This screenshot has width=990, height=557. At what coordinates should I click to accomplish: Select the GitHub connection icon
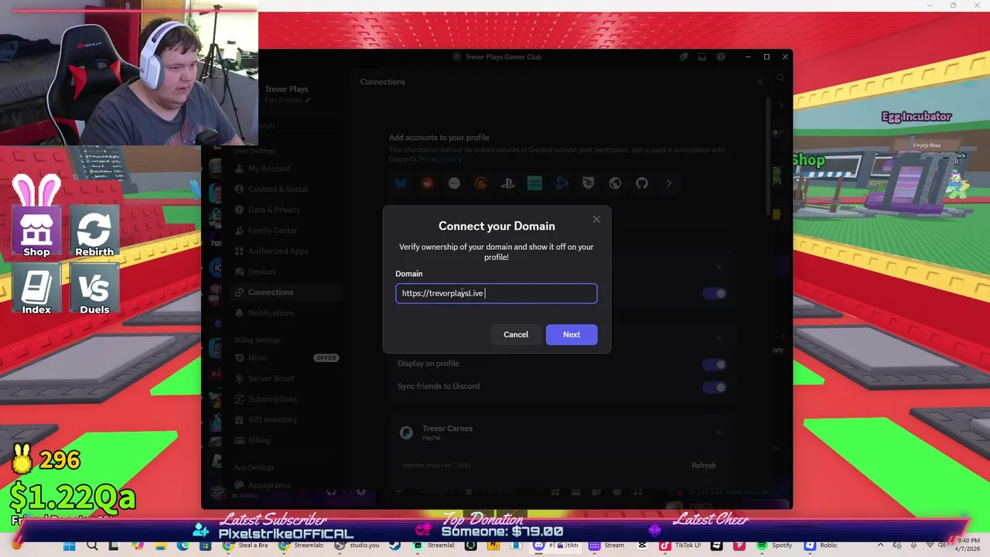tap(642, 183)
